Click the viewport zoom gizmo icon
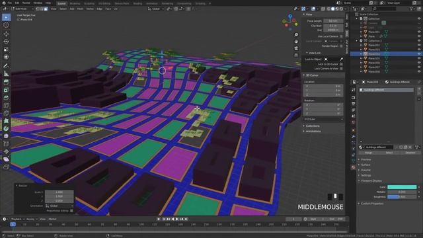423x238 pixels. [296, 35]
